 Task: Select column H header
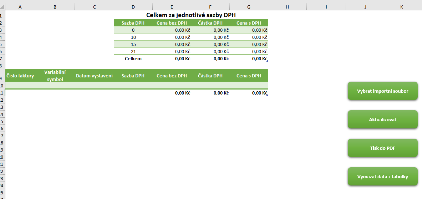coord(287,7)
